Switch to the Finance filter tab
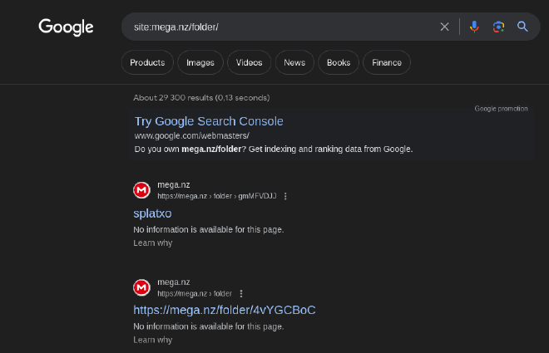 click(x=387, y=62)
